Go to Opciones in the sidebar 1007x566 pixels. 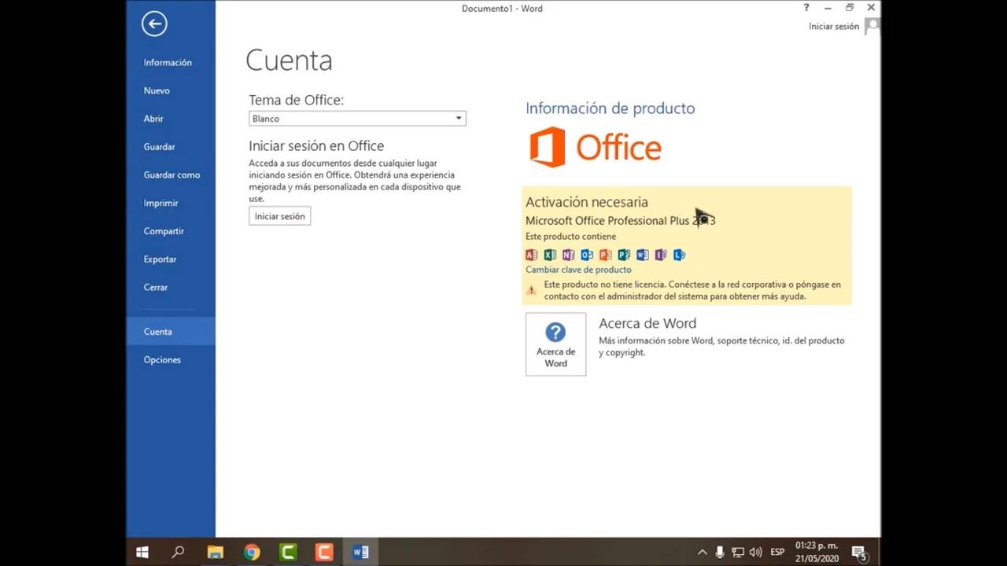point(162,360)
